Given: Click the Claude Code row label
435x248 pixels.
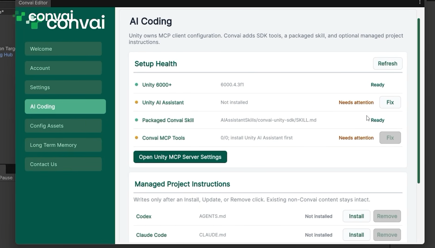Looking at the screenshot, I should point(151,235).
